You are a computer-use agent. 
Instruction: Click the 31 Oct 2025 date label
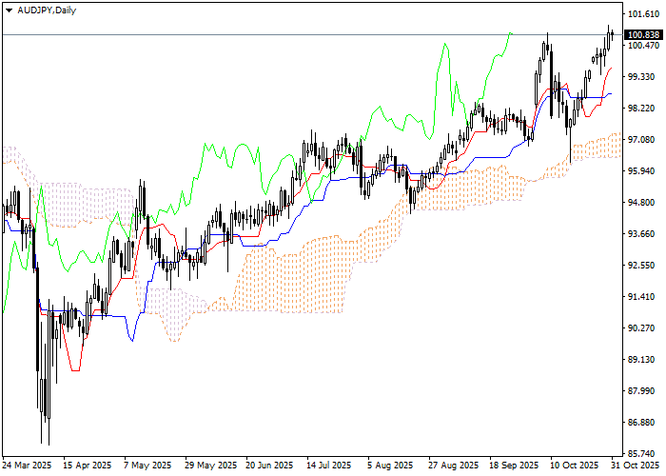tap(628, 466)
